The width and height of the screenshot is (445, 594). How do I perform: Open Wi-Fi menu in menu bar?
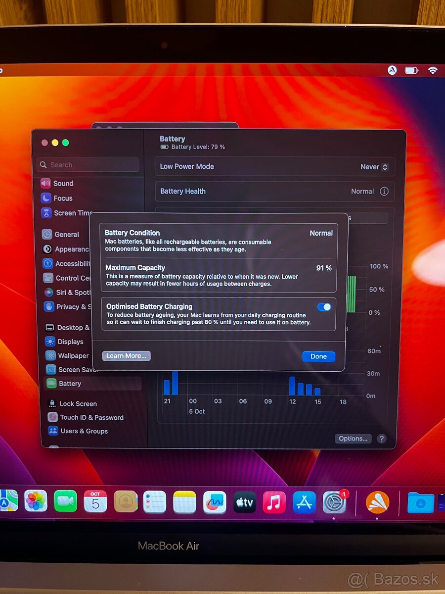pos(433,70)
